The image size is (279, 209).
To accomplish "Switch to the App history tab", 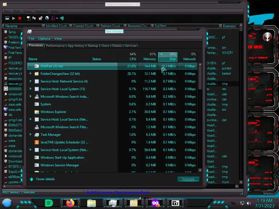I will [76, 46].
